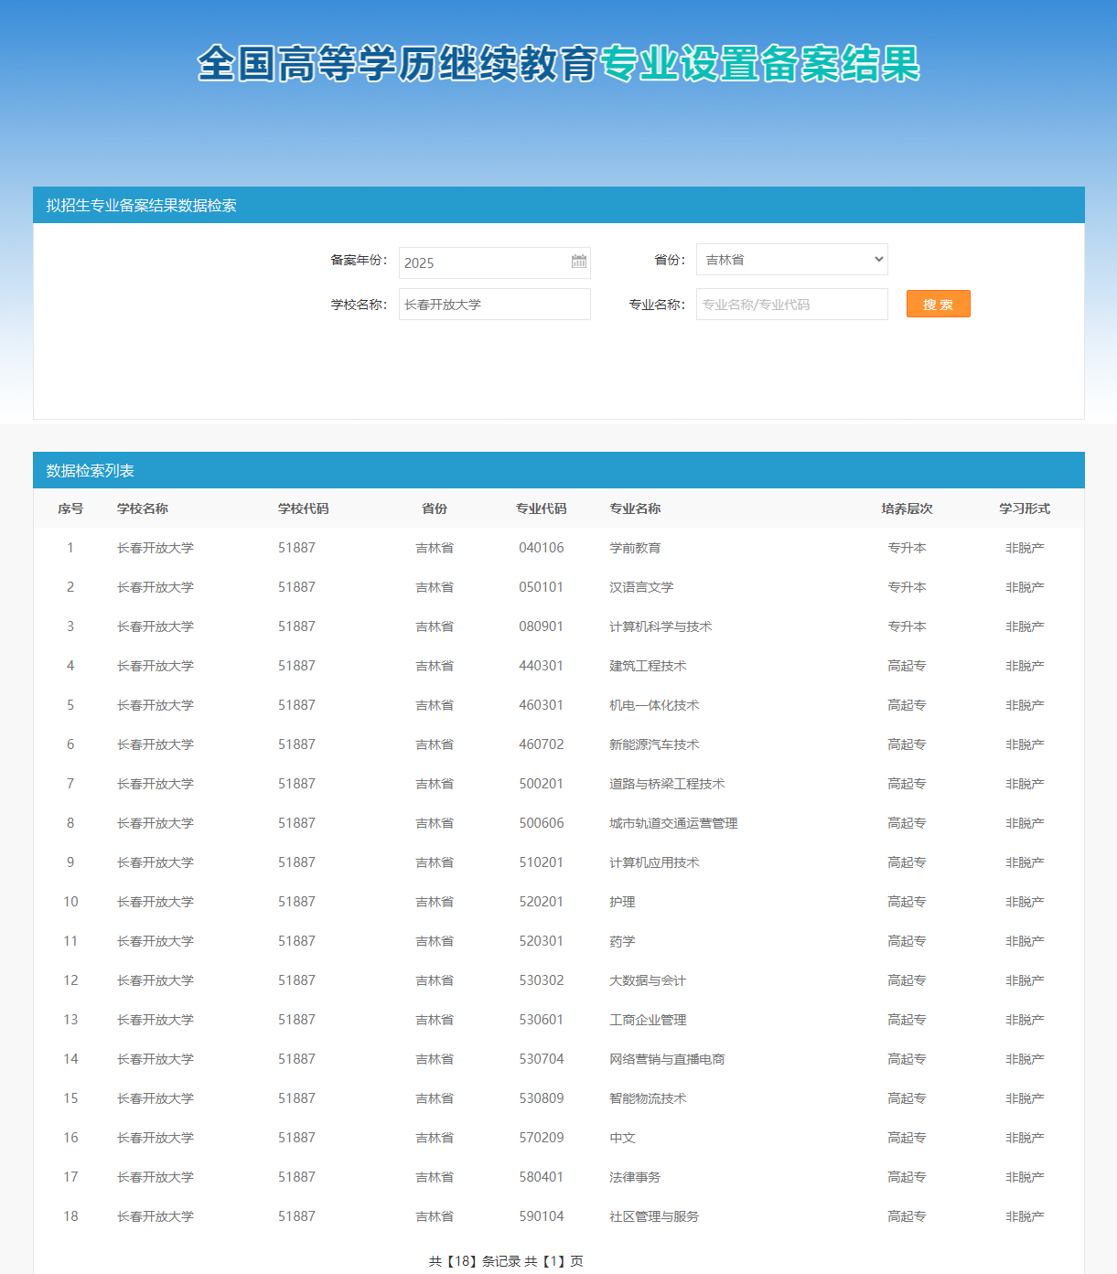1117x1274 pixels.
Task: Click 非脱产 in the 药学 row
Action: click(1025, 941)
